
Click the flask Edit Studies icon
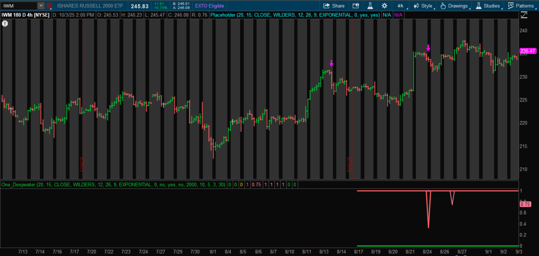pos(370,6)
